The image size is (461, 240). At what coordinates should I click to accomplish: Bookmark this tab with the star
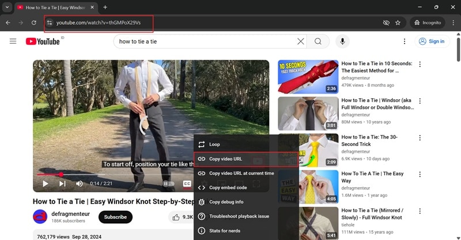pos(398,22)
